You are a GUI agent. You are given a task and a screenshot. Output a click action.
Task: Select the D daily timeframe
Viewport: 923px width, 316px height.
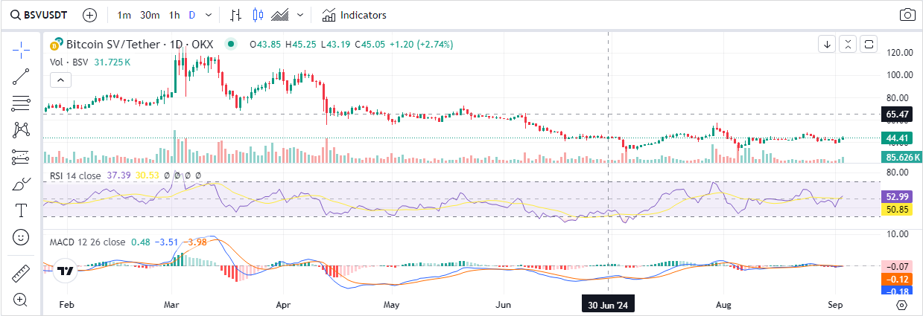(192, 15)
